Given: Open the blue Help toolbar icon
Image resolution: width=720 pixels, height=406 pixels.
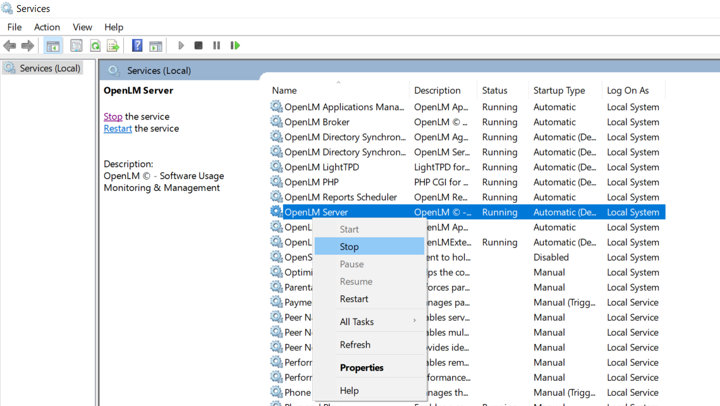Looking at the screenshot, I should (137, 46).
